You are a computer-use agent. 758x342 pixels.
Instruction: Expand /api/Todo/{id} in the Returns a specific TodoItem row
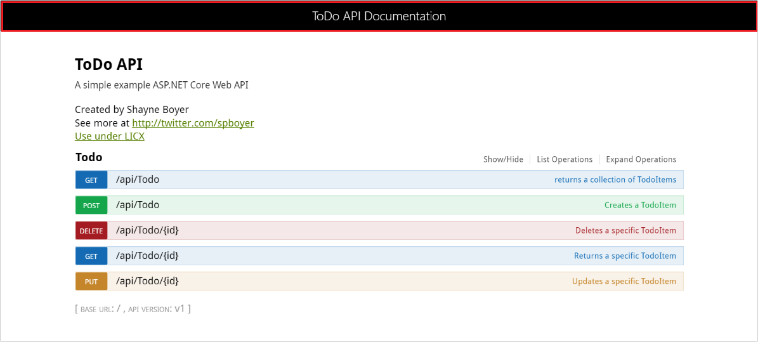click(147, 256)
